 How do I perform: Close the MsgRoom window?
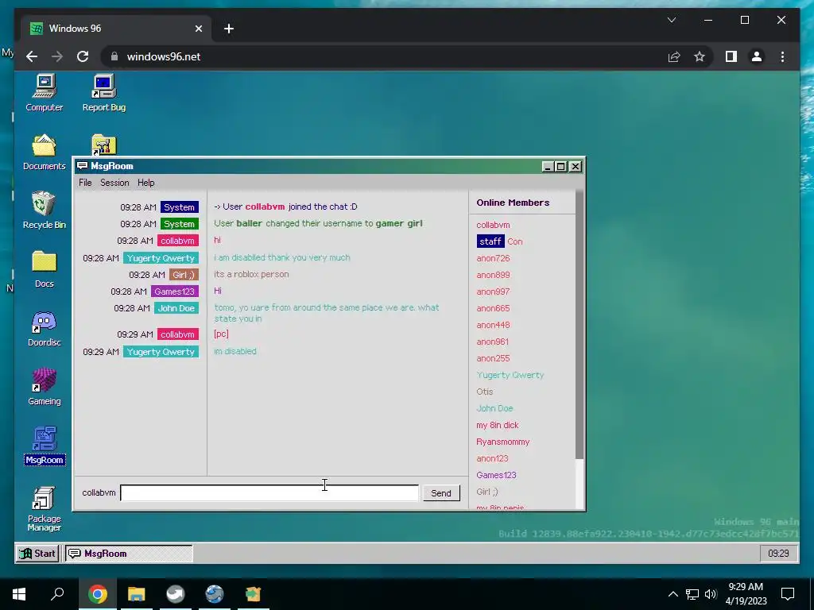pyautogui.click(x=576, y=167)
